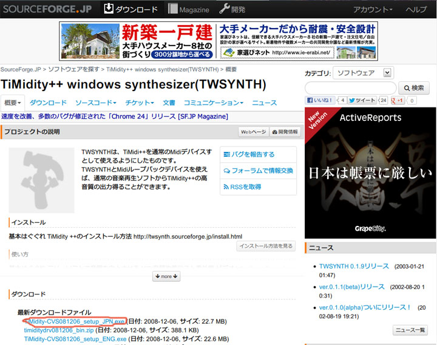Expand description with the more button
The width and height of the screenshot is (437, 345).
166,276
